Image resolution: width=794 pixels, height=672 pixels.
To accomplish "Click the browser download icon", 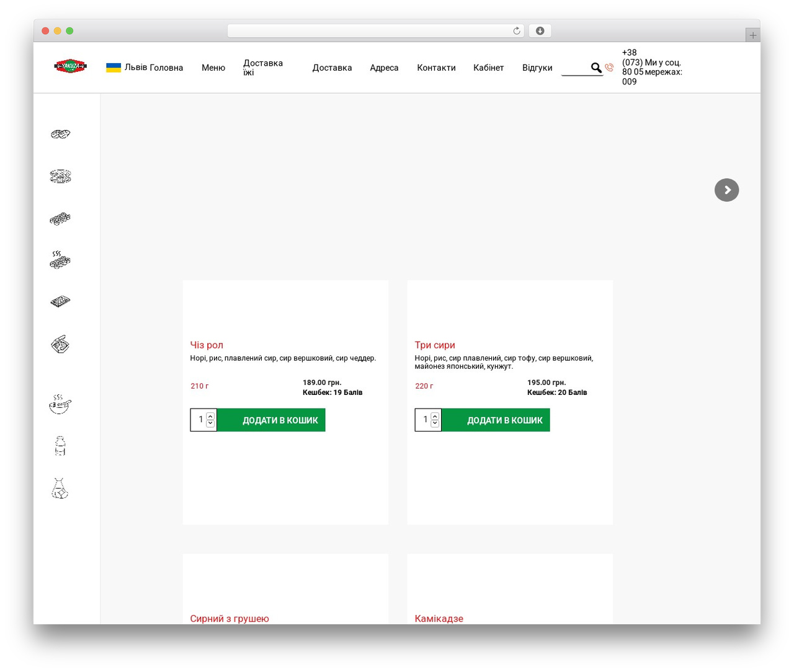I will [540, 31].
